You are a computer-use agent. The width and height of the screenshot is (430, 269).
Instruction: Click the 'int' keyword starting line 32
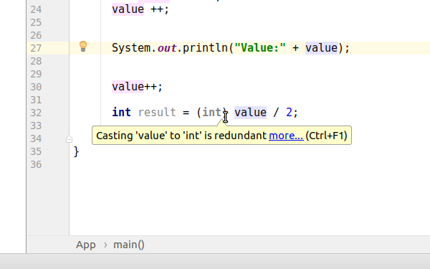122,113
